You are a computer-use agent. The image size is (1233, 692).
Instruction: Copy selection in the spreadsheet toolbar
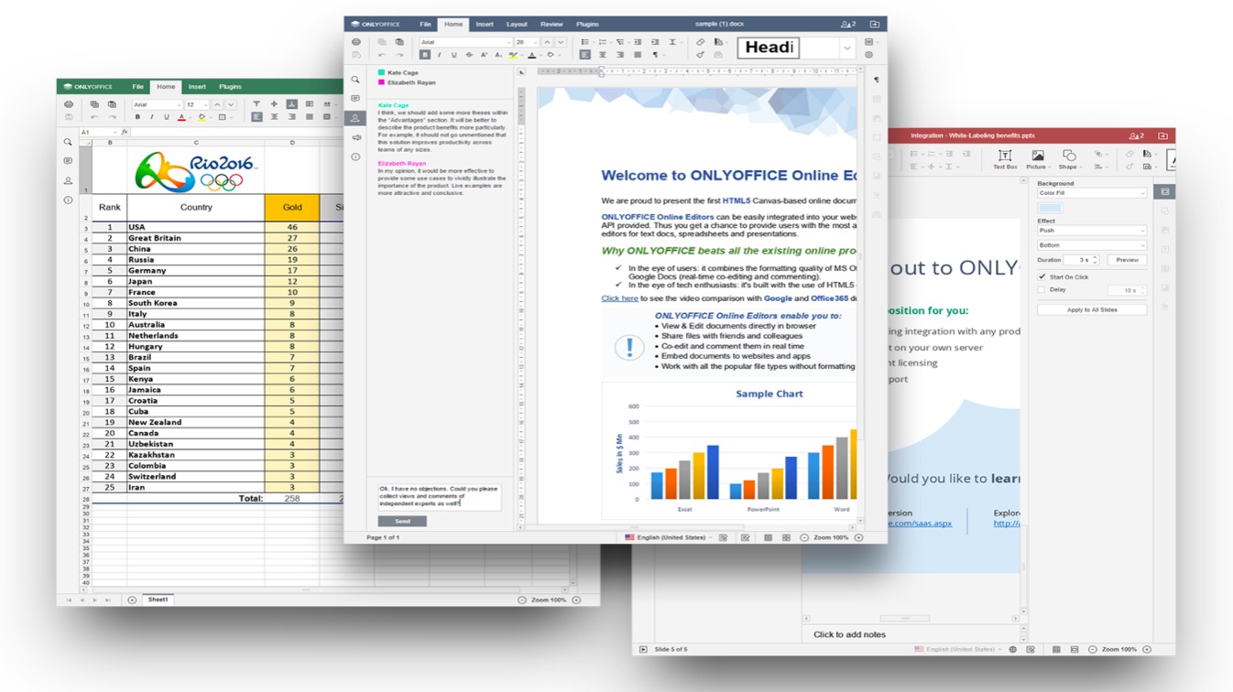coord(95,104)
